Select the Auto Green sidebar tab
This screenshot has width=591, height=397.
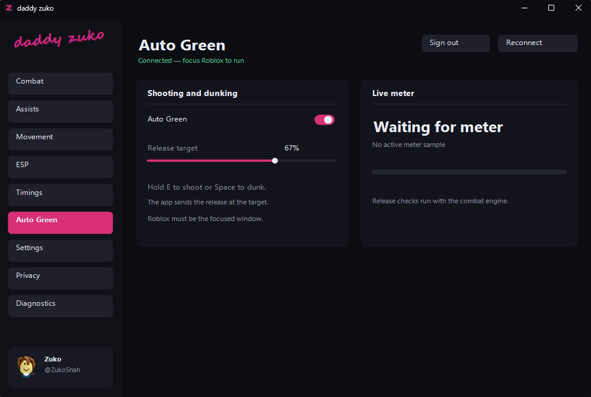coord(60,223)
